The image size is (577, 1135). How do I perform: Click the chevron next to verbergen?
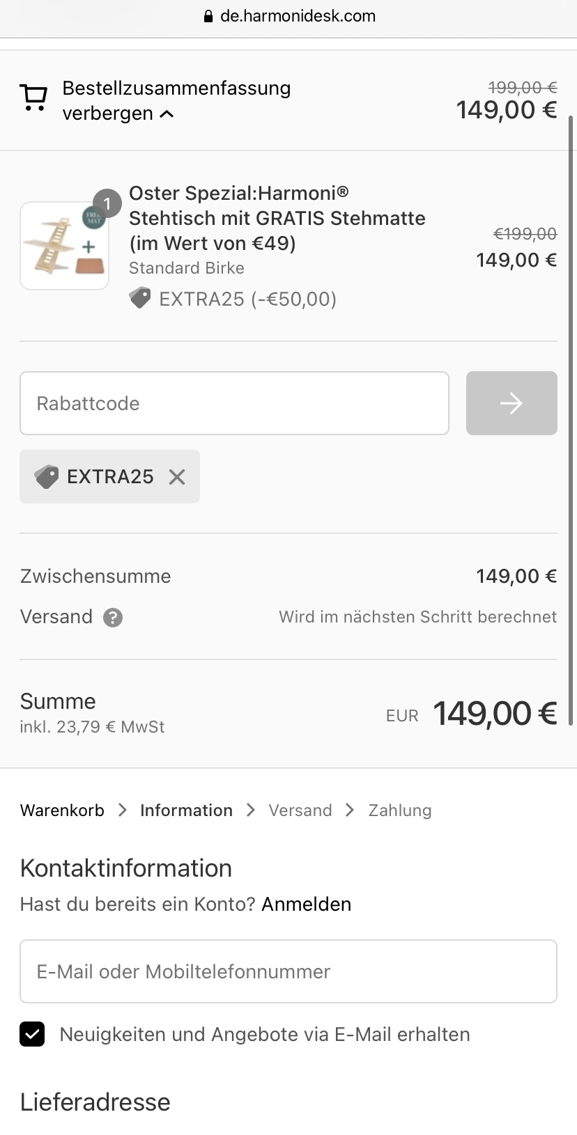[166, 113]
